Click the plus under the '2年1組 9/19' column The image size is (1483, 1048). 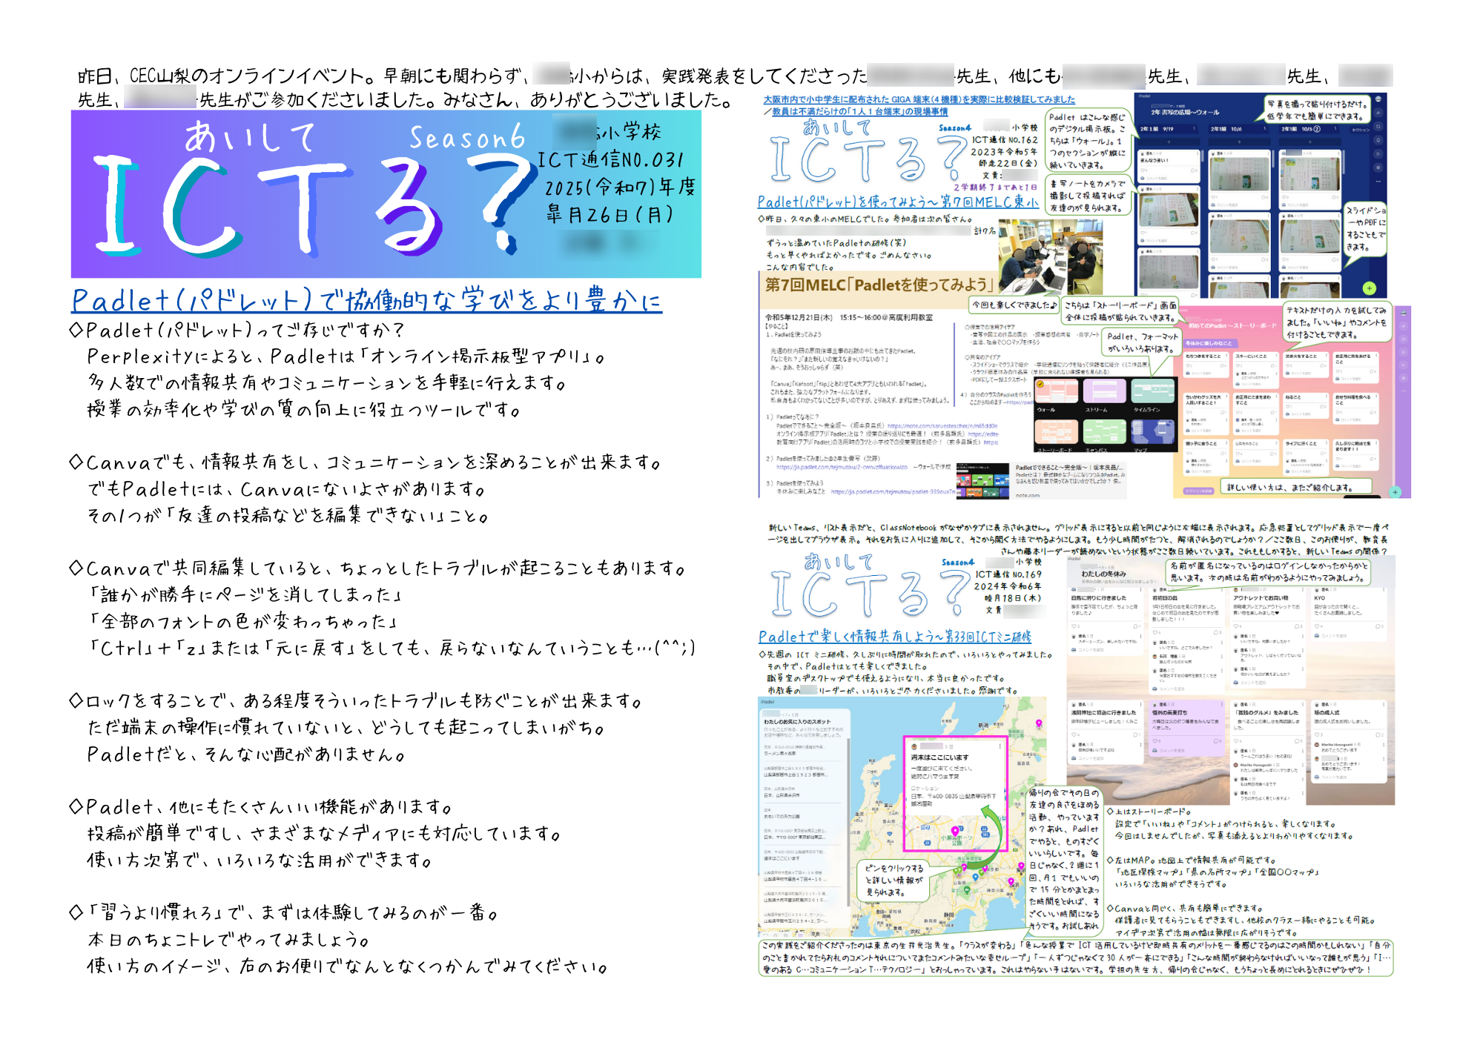(x=1169, y=141)
